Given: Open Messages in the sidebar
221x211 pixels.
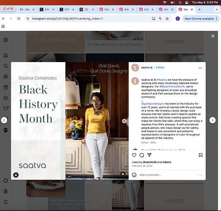Looking at the screenshot, I should (6, 98).
